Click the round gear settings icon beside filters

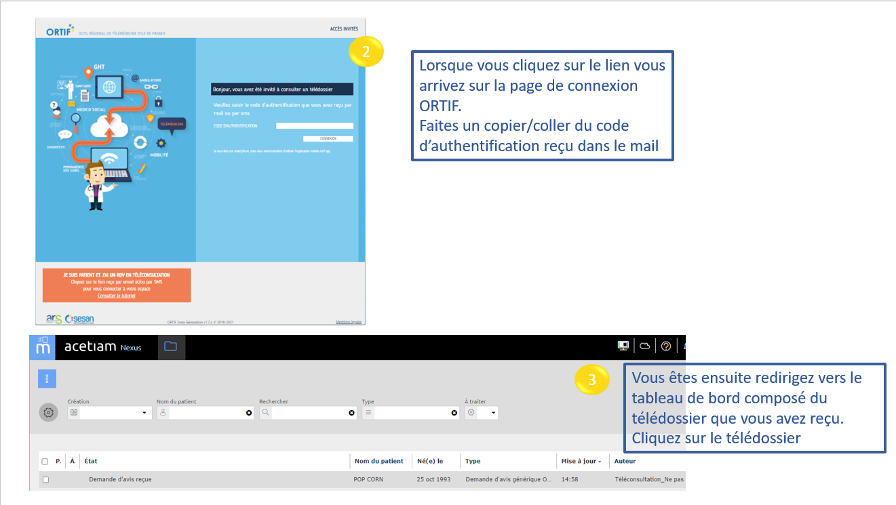pyautogui.click(x=48, y=412)
